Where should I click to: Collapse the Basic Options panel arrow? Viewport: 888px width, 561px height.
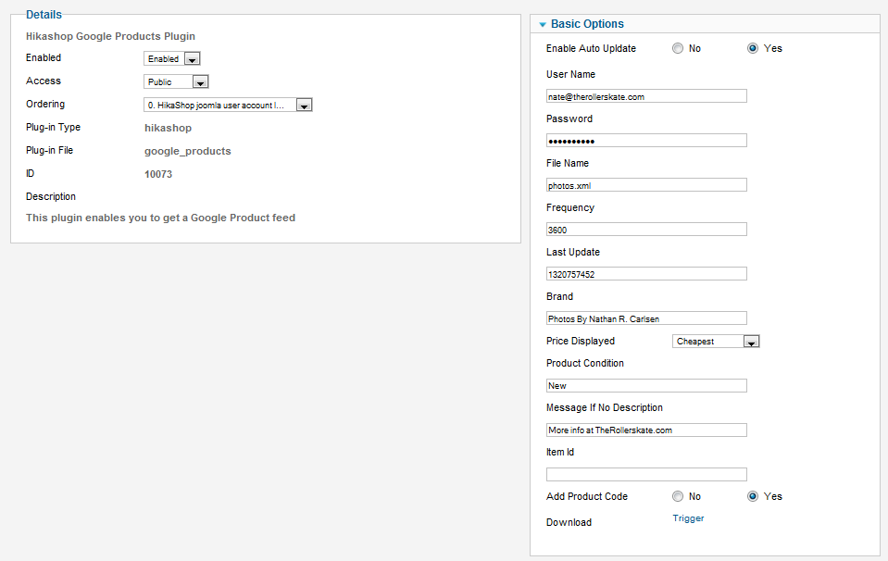coord(543,25)
